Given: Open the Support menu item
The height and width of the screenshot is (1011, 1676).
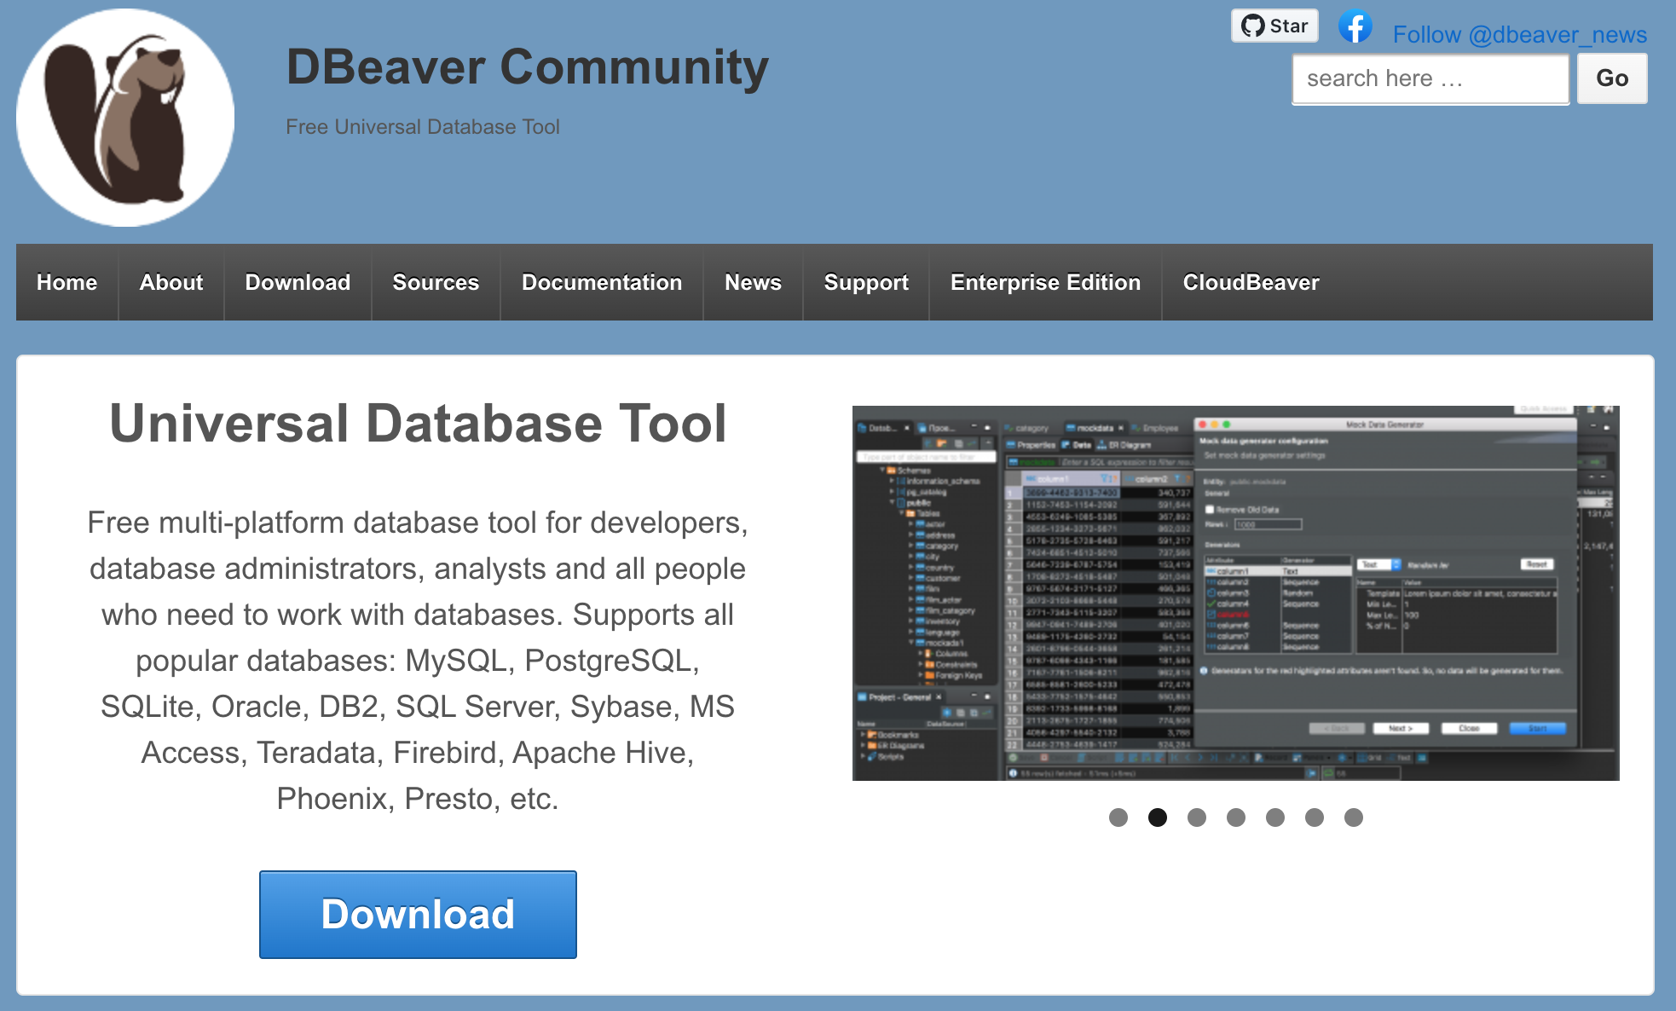Looking at the screenshot, I should (866, 282).
